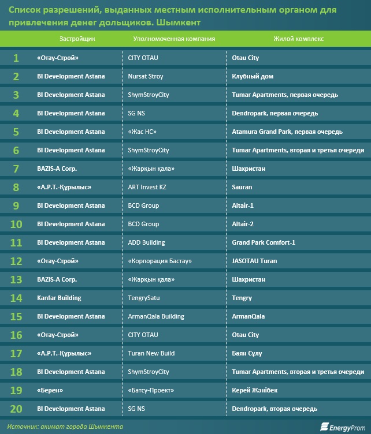The width and height of the screenshot is (371, 434).
Task: Select the 'Уполномоченная компания' column header
Action: point(174,39)
